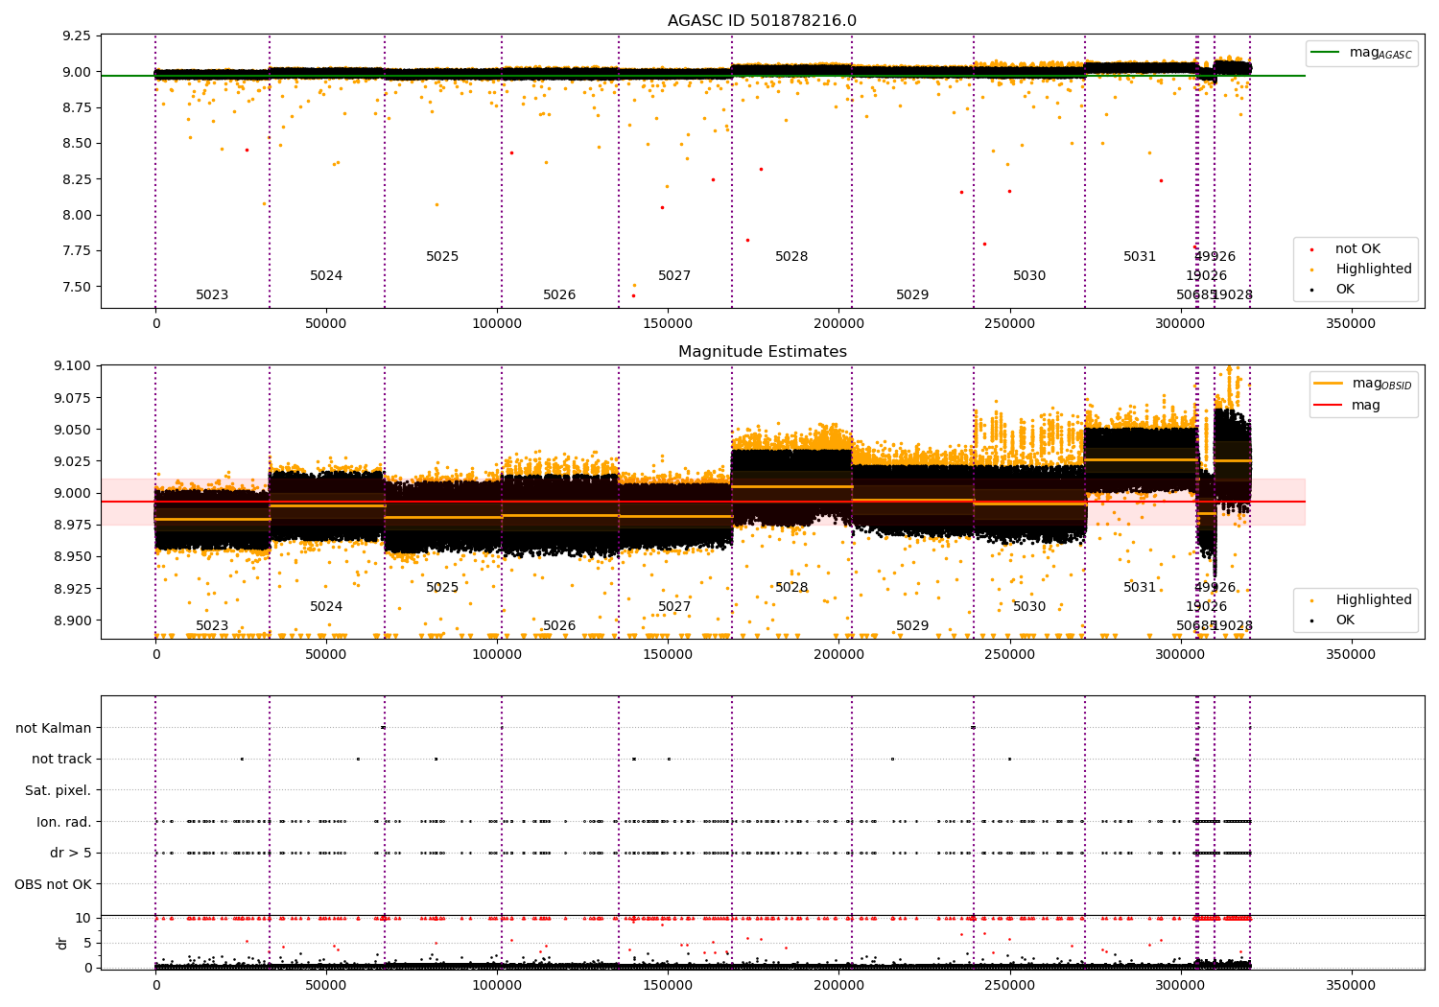Click the 150000 x-axis tick of top plot
Screen dimensions: 1439x1007
pos(668,324)
